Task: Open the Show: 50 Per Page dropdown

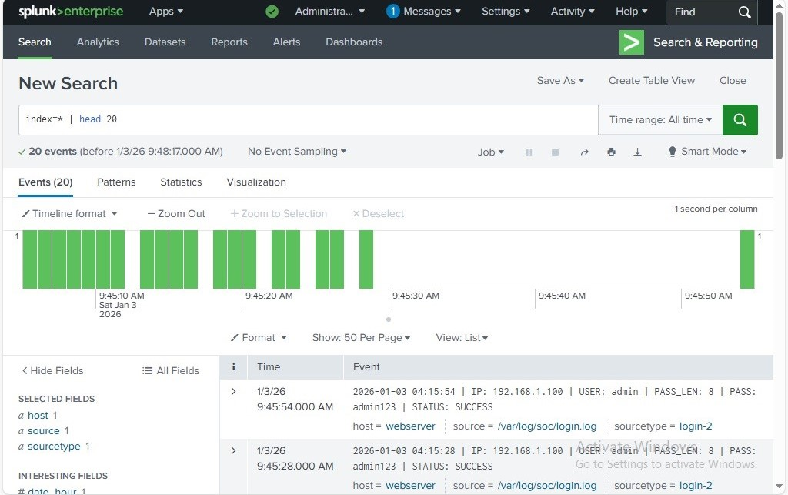Action: 361,338
